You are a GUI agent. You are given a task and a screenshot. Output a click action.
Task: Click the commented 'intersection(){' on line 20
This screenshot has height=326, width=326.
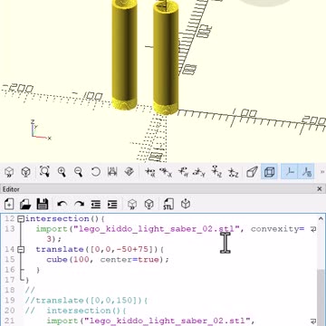coord(86,311)
